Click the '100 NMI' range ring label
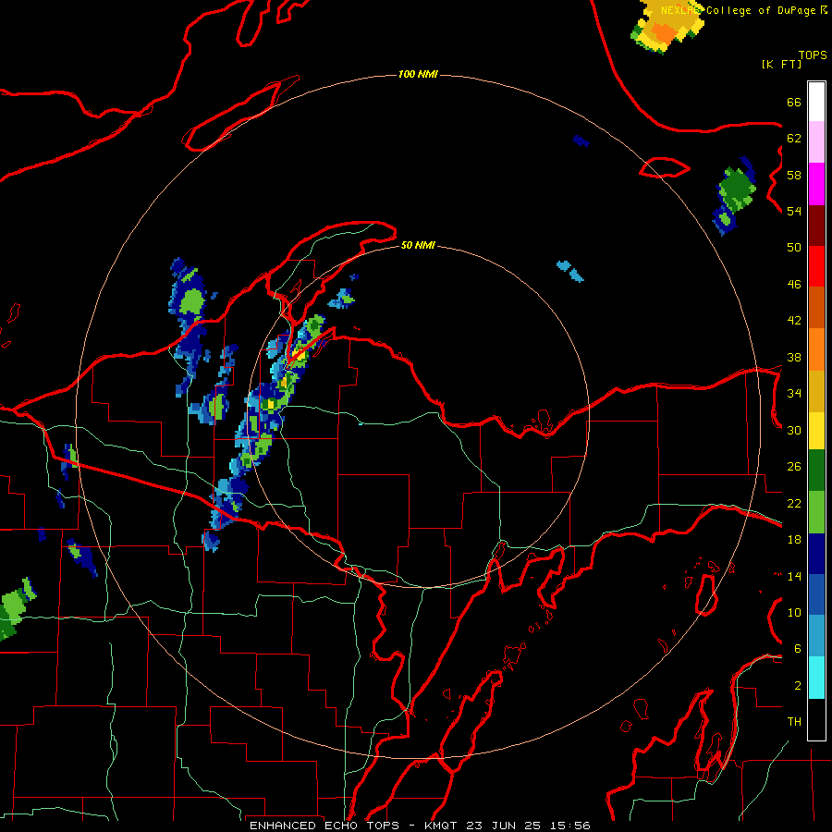 click(x=418, y=74)
